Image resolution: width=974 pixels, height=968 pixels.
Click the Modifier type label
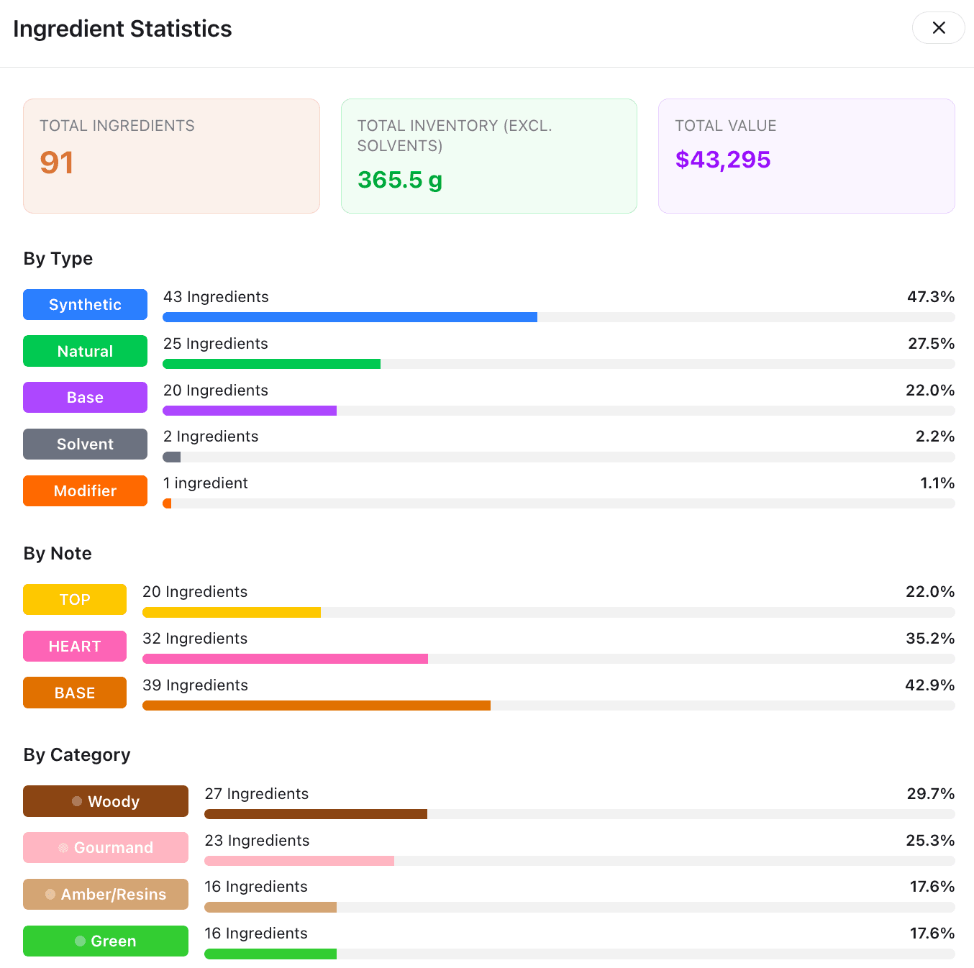(85, 490)
